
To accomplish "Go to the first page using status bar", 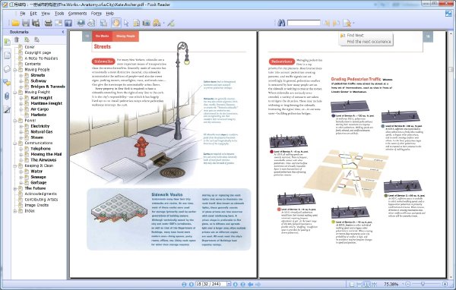I will coord(184,284).
